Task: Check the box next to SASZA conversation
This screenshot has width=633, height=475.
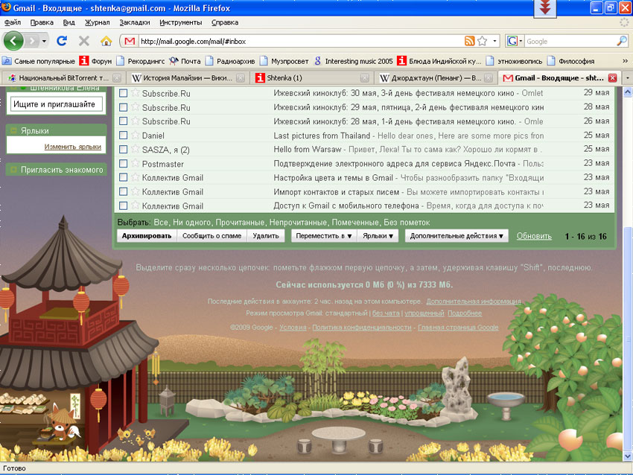Action: click(x=124, y=150)
